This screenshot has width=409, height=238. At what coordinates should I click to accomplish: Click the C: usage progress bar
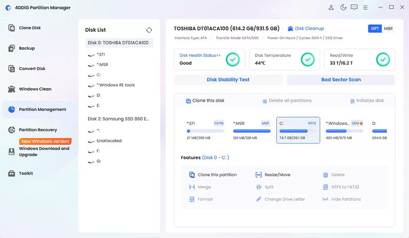pos(298,131)
